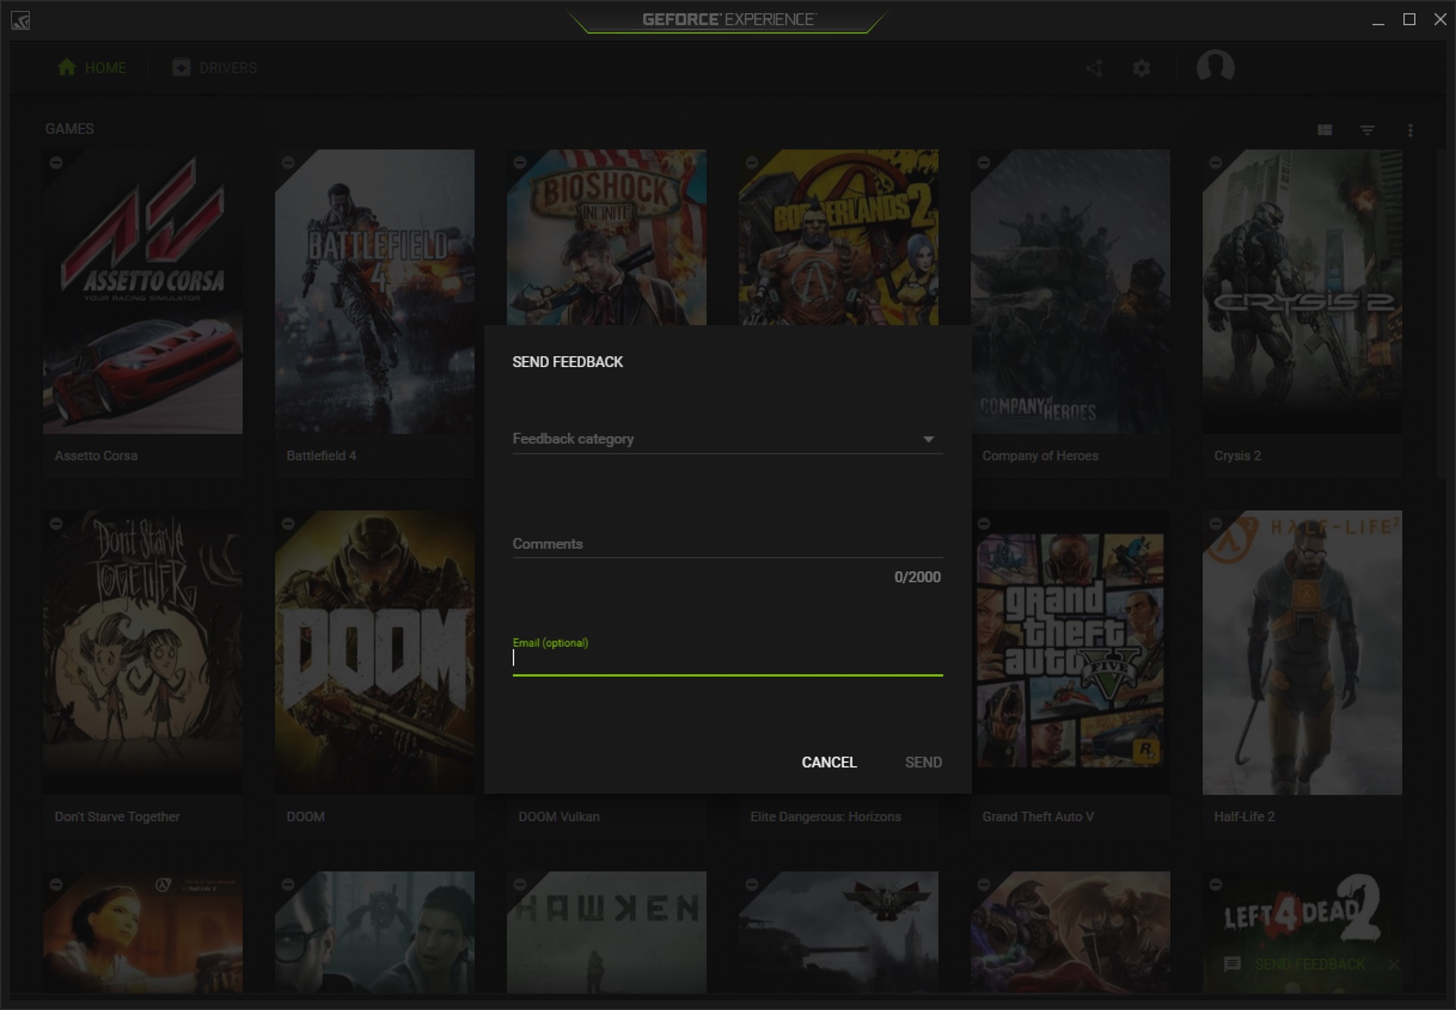Toggle the minus badge on Grand Theft Auto V
Image resolution: width=1456 pixels, height=1010 pixels.
tap(984, 523)
